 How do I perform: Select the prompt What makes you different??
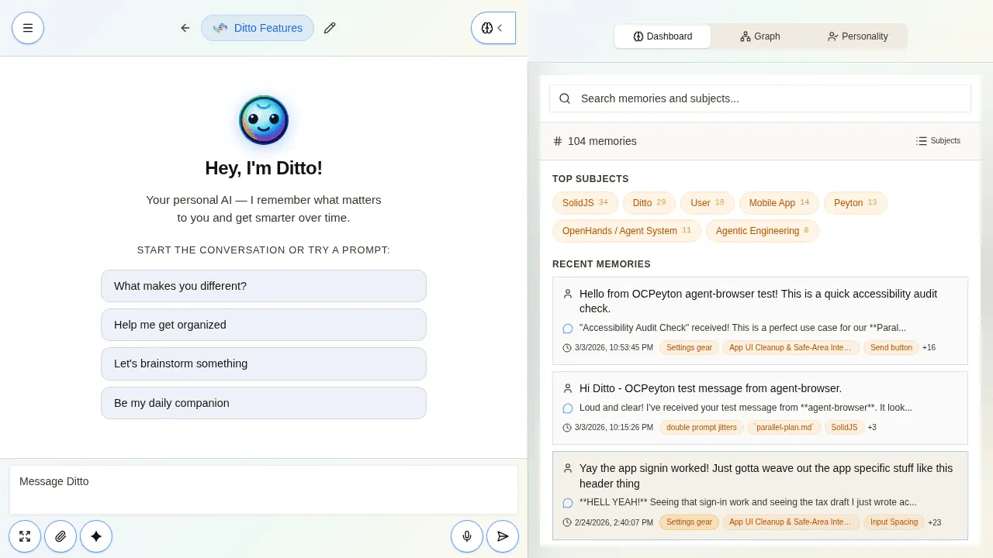click(x=264, y=286)
